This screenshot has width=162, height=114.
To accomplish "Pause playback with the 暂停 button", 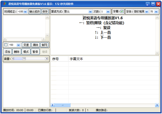I will point(35,52).
